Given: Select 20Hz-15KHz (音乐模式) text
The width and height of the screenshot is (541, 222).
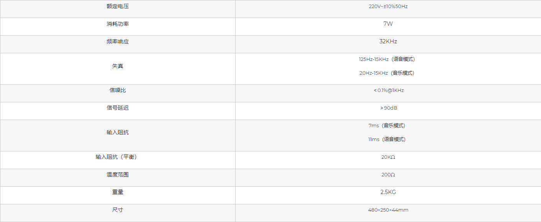Looking at the screenshot, I should (x=387, y=73).
